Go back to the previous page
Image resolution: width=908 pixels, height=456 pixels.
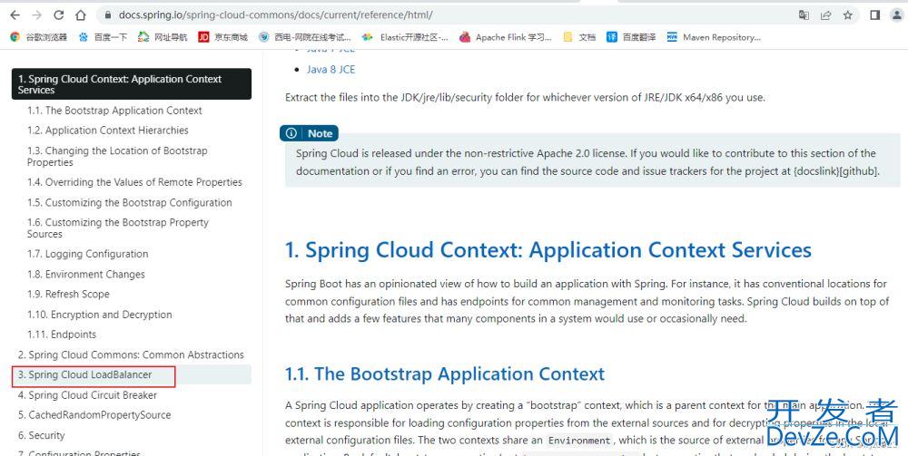pos(15,15)
